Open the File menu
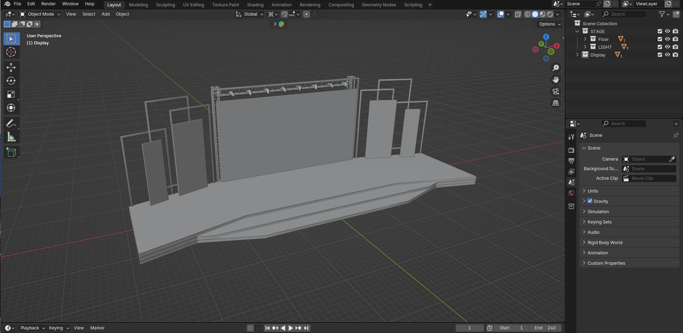This screenshot has width=683, height=333. [x=17, y=4]
